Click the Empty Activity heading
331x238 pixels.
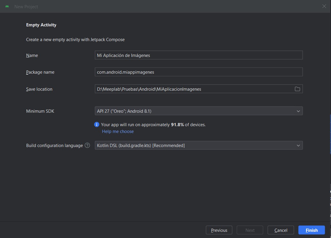(41, 25)
